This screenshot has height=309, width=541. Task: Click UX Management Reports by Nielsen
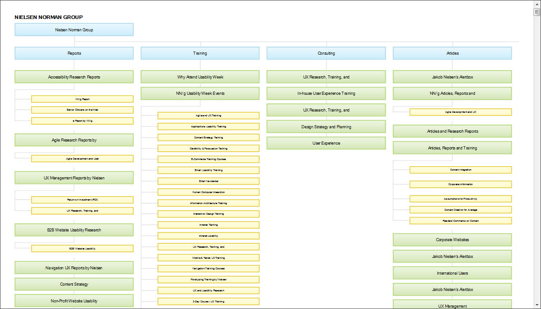pos(74,178)
